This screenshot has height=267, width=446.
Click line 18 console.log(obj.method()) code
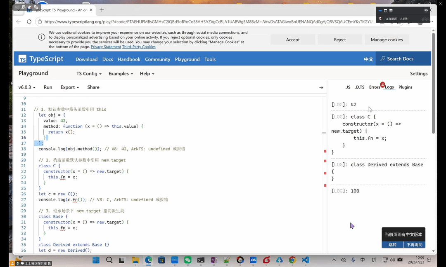70,149
